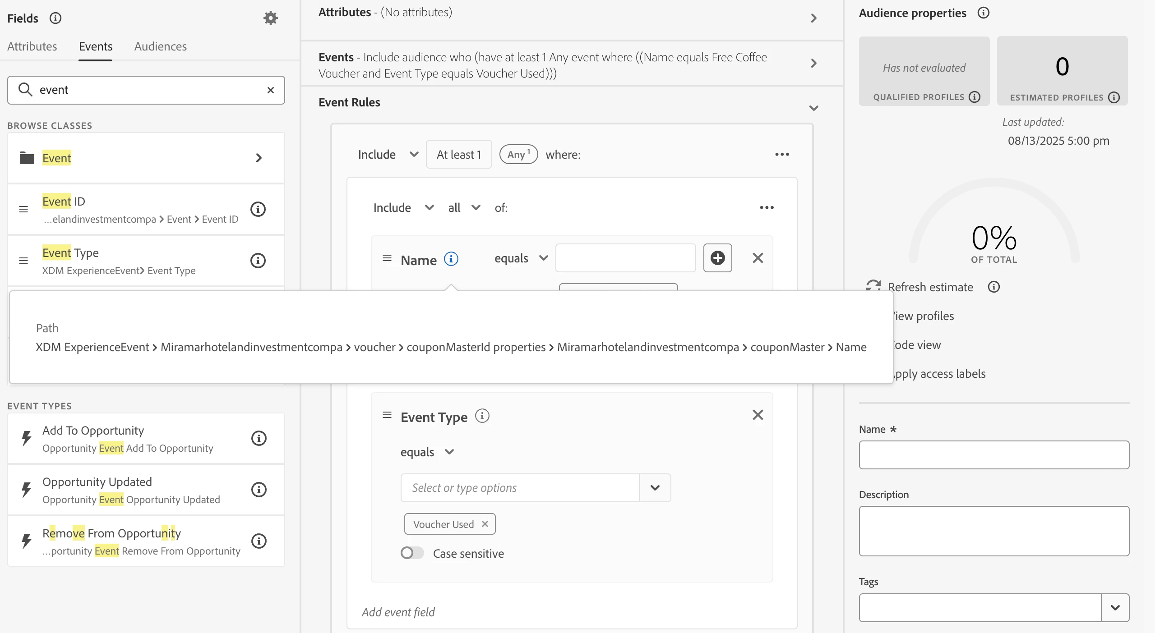Remove the Name rule with its X icon
This screenshot has height=633, width=1155.
coord(758,258)
